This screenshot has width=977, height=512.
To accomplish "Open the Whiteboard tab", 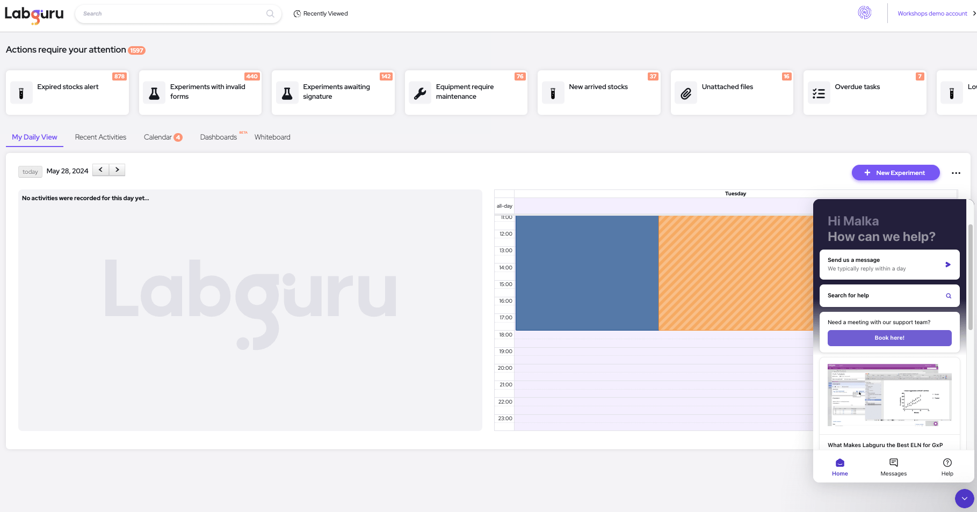I will [272, 137].
